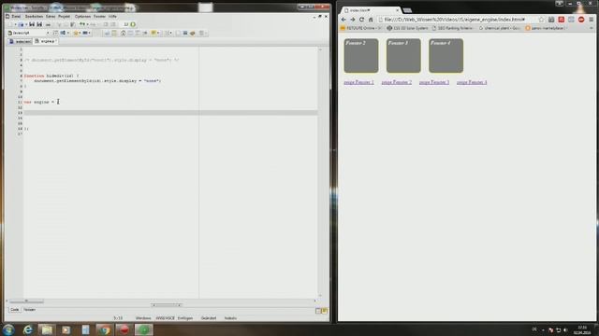Image resolution: width=599 pixels, height=336 pixels.
Task: Open the Windows Start menu
Action: coord(8,329)
